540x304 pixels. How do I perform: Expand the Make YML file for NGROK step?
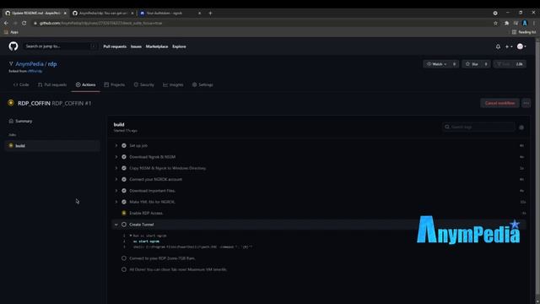pos(116,202)
